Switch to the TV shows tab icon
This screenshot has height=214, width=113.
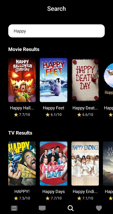(x=42, y=208)
